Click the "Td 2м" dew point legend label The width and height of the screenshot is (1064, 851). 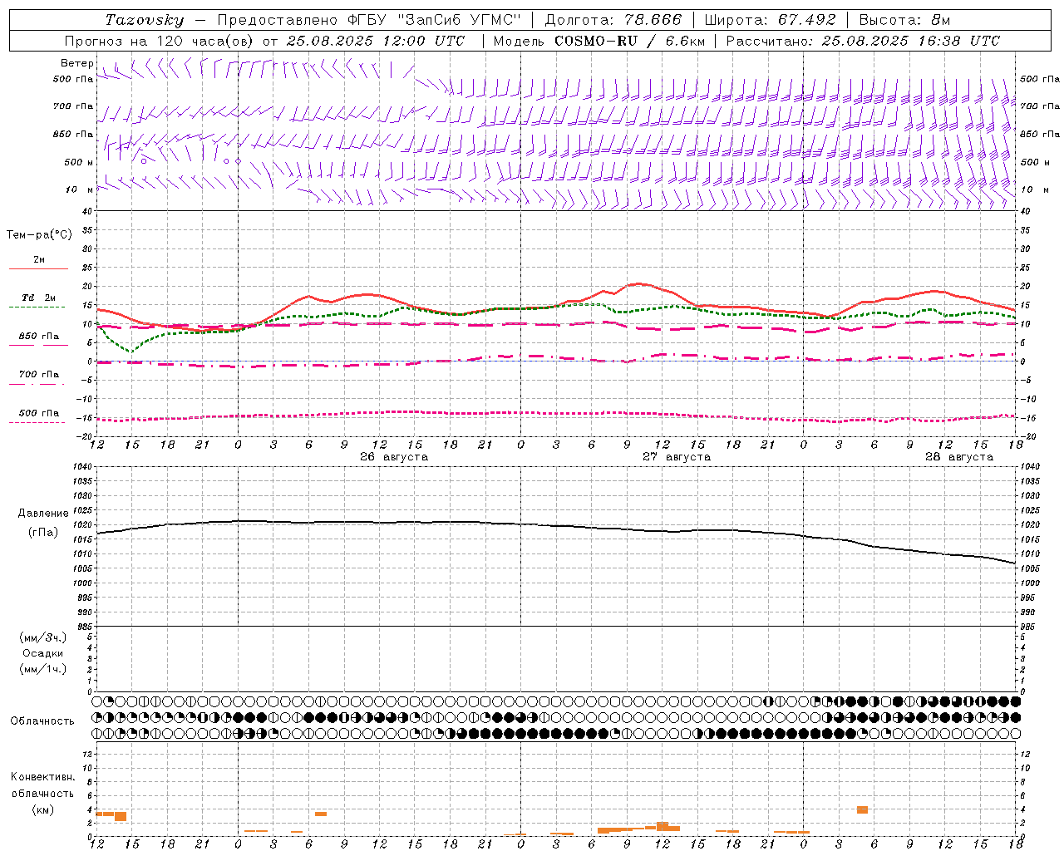(x=39, y=298)
